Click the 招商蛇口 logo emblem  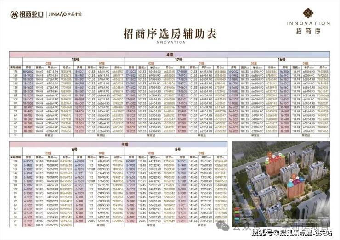click(14, 15)
